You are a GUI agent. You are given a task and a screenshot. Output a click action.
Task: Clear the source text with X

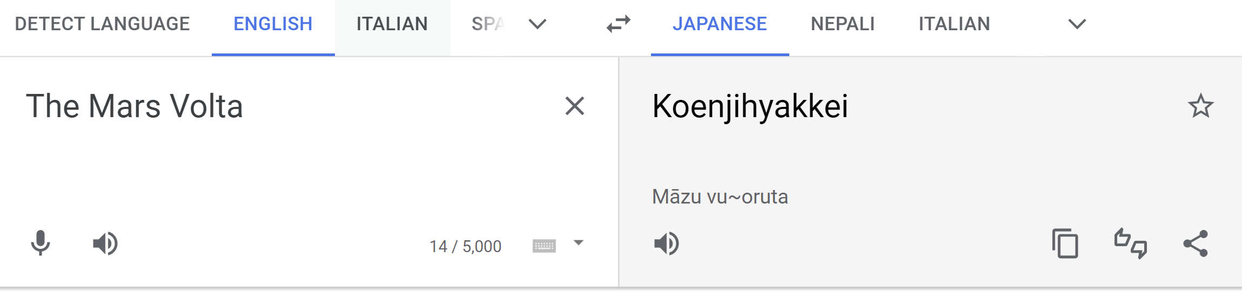(x=575, y=106)
